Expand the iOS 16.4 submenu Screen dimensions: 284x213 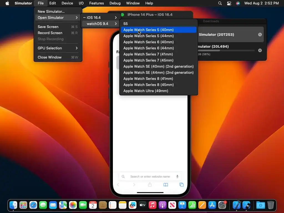pyautogui.click(x=100, y=17)
